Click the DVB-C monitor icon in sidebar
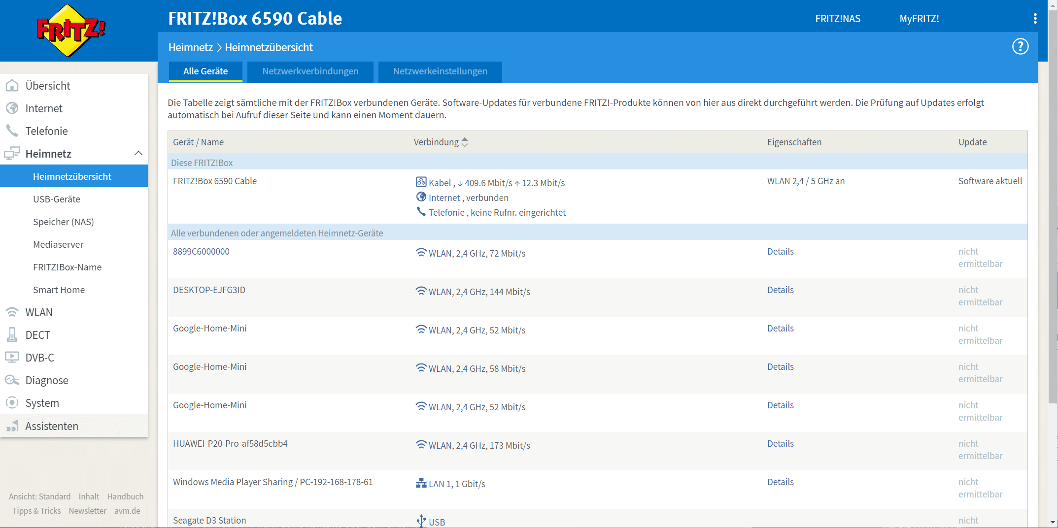This screenshot has width=1058, height=528. tap(12, 358)
